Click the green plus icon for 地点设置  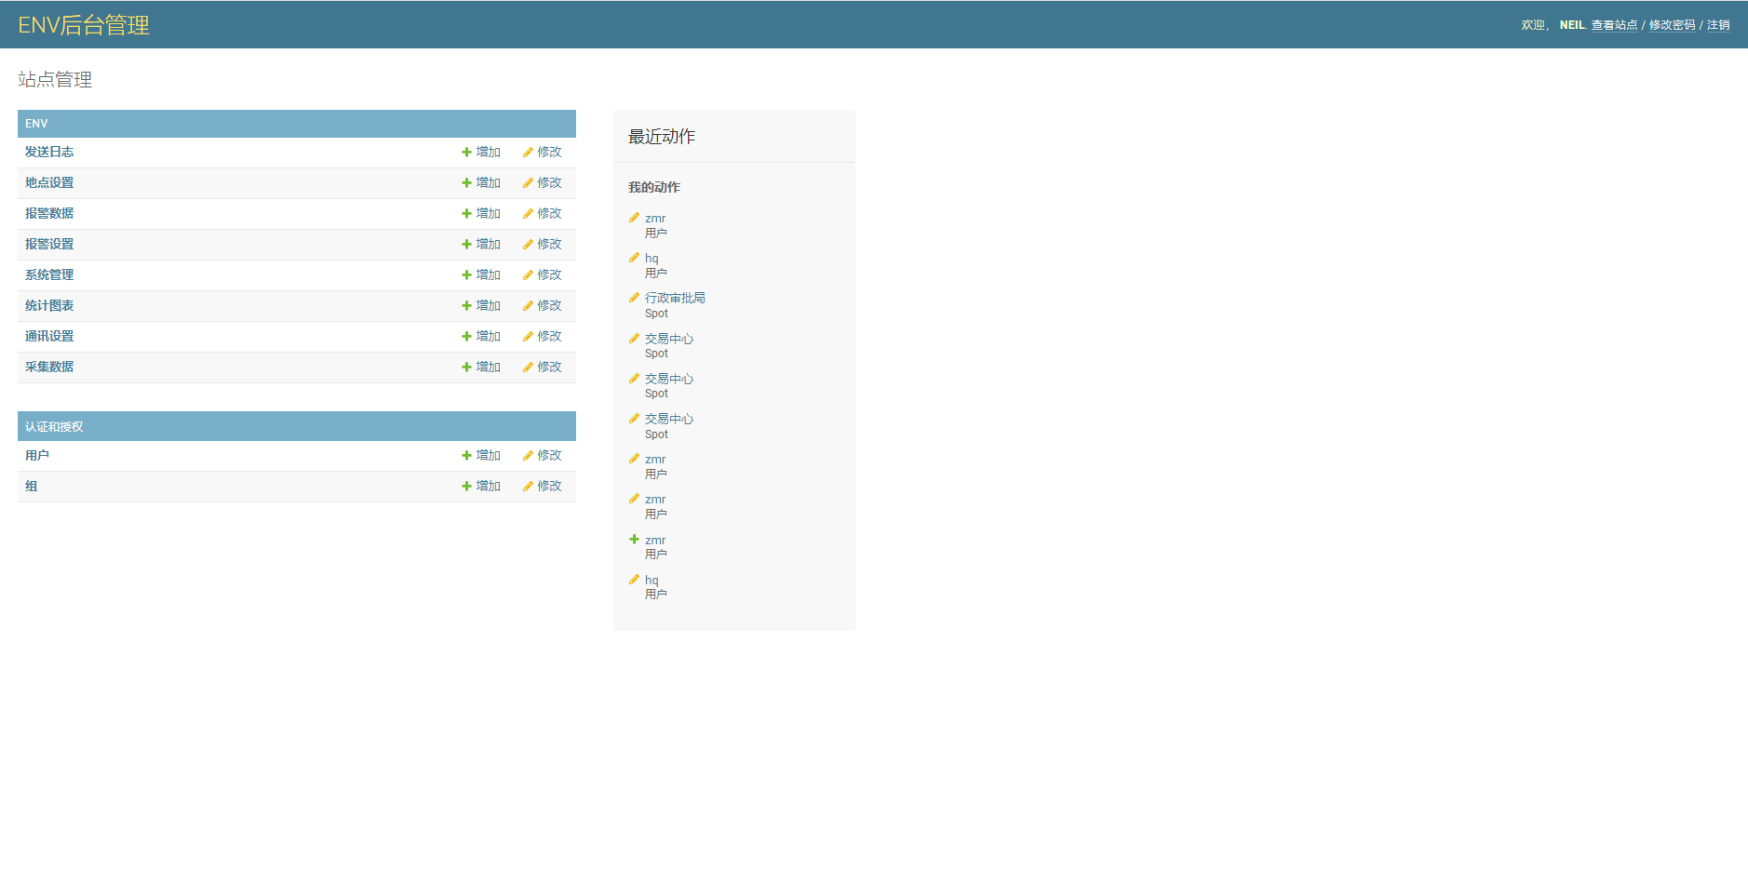point(466,183)
